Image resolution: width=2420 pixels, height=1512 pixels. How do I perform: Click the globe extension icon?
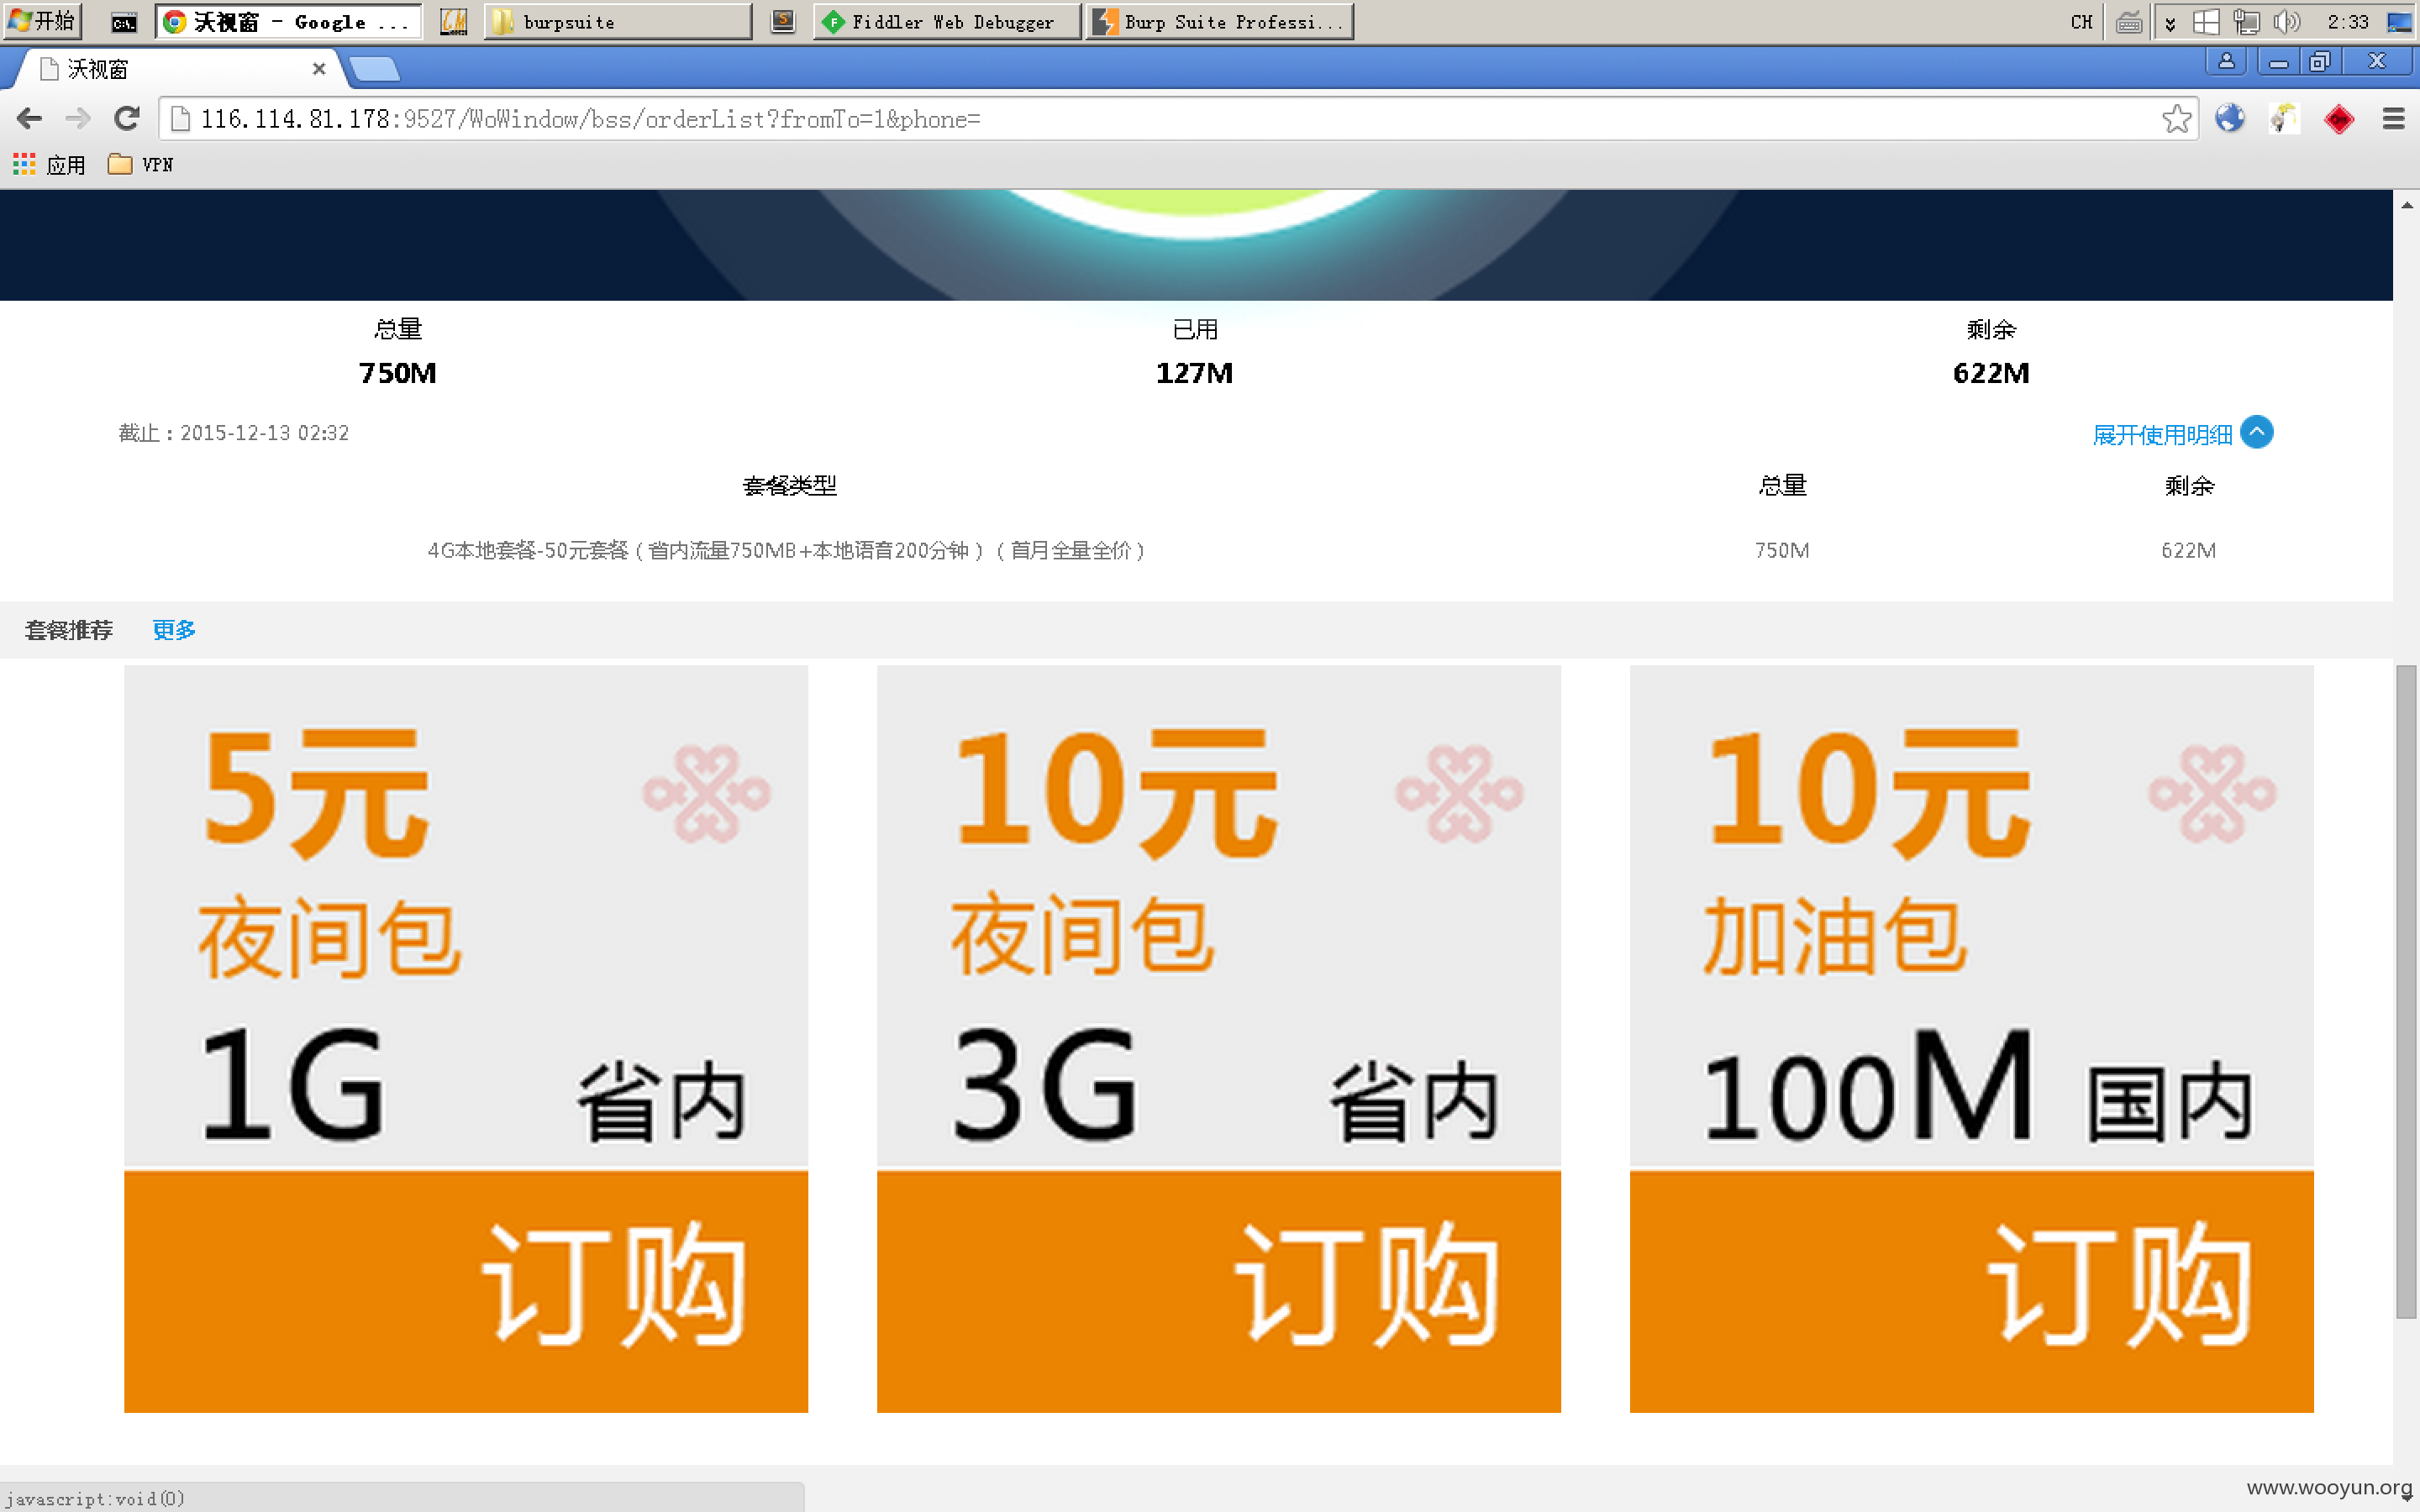(x=2229, y=119)
